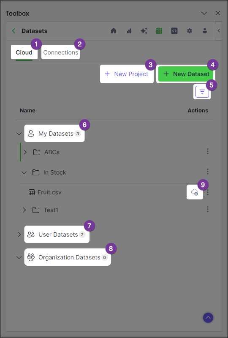Expand the User Datasets section
Screen dimensions: 228x338
click(19, 234)
